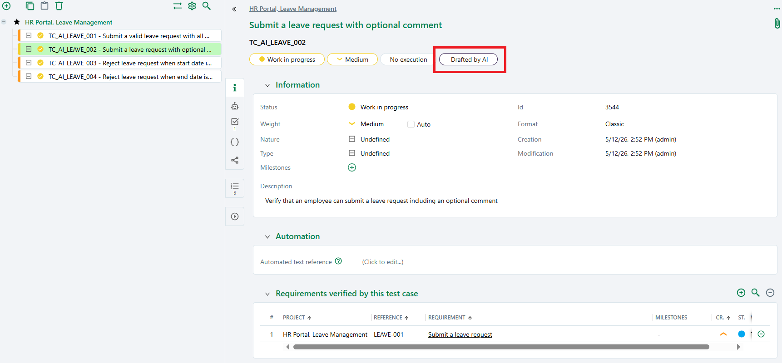Screen dimensions: 782x363
Task: Collapse the Information section
Action: 267,85
